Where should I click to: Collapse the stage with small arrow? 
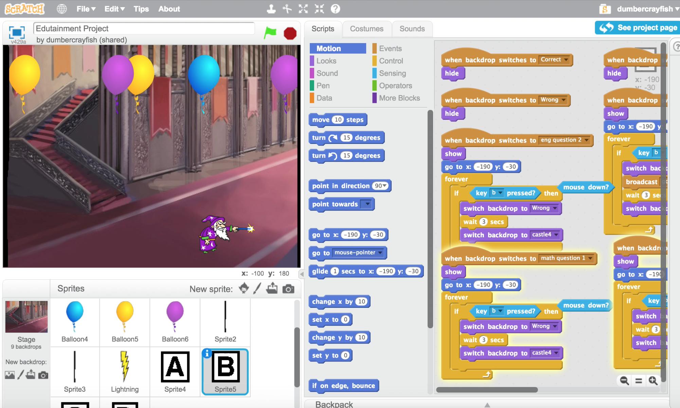pyautogui.click(x=301, y=274)
